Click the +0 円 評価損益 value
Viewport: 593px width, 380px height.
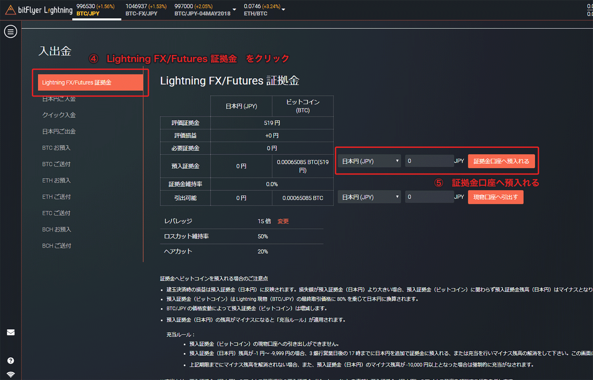click(272, 136)
